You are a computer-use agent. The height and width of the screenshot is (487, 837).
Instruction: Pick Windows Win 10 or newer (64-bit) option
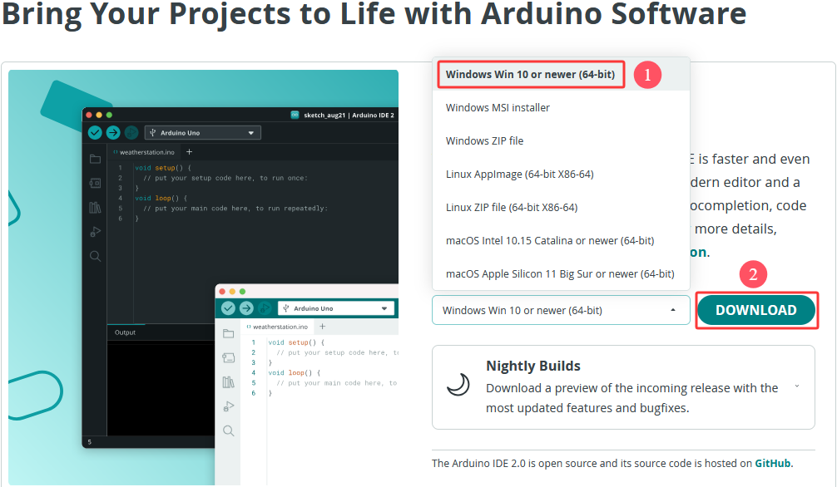[x=530, y=74]
